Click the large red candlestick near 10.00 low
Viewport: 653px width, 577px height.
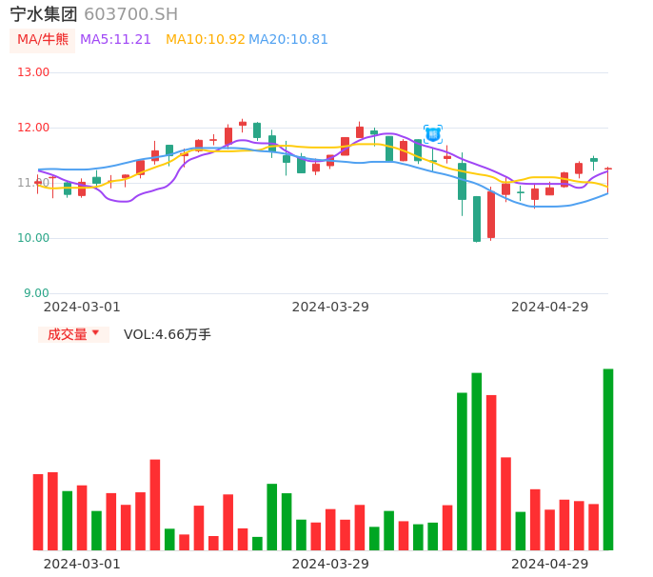click(x=491, y=215)
